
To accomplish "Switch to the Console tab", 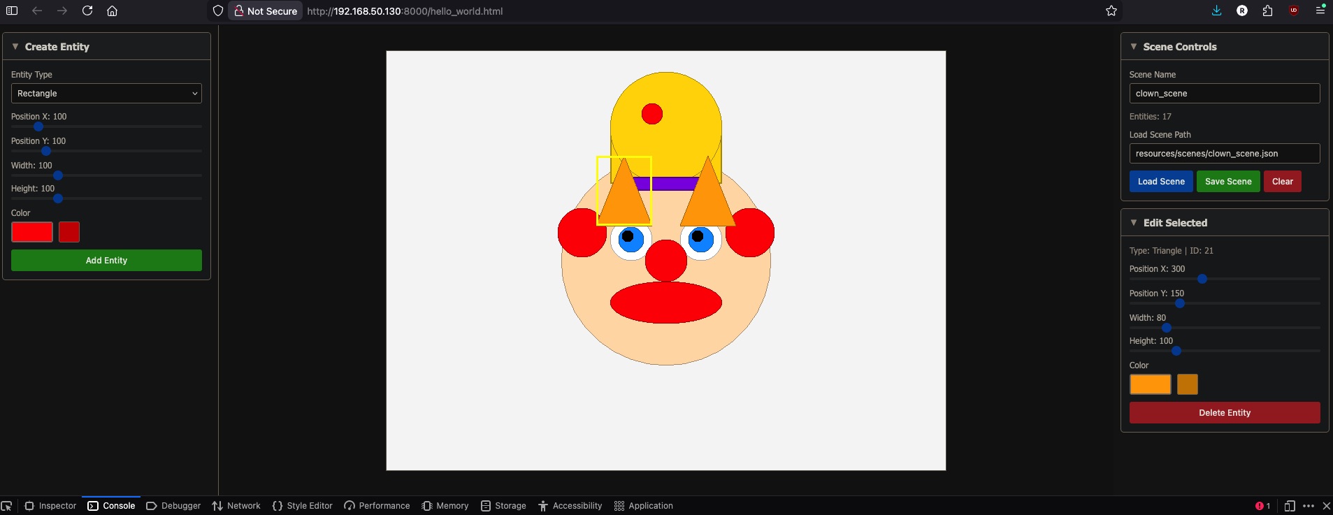I will point(111,506).
